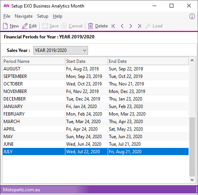The image size is (198, 195).
Task: Click the Delete trash can icon
Action: [x=90, y=26]
